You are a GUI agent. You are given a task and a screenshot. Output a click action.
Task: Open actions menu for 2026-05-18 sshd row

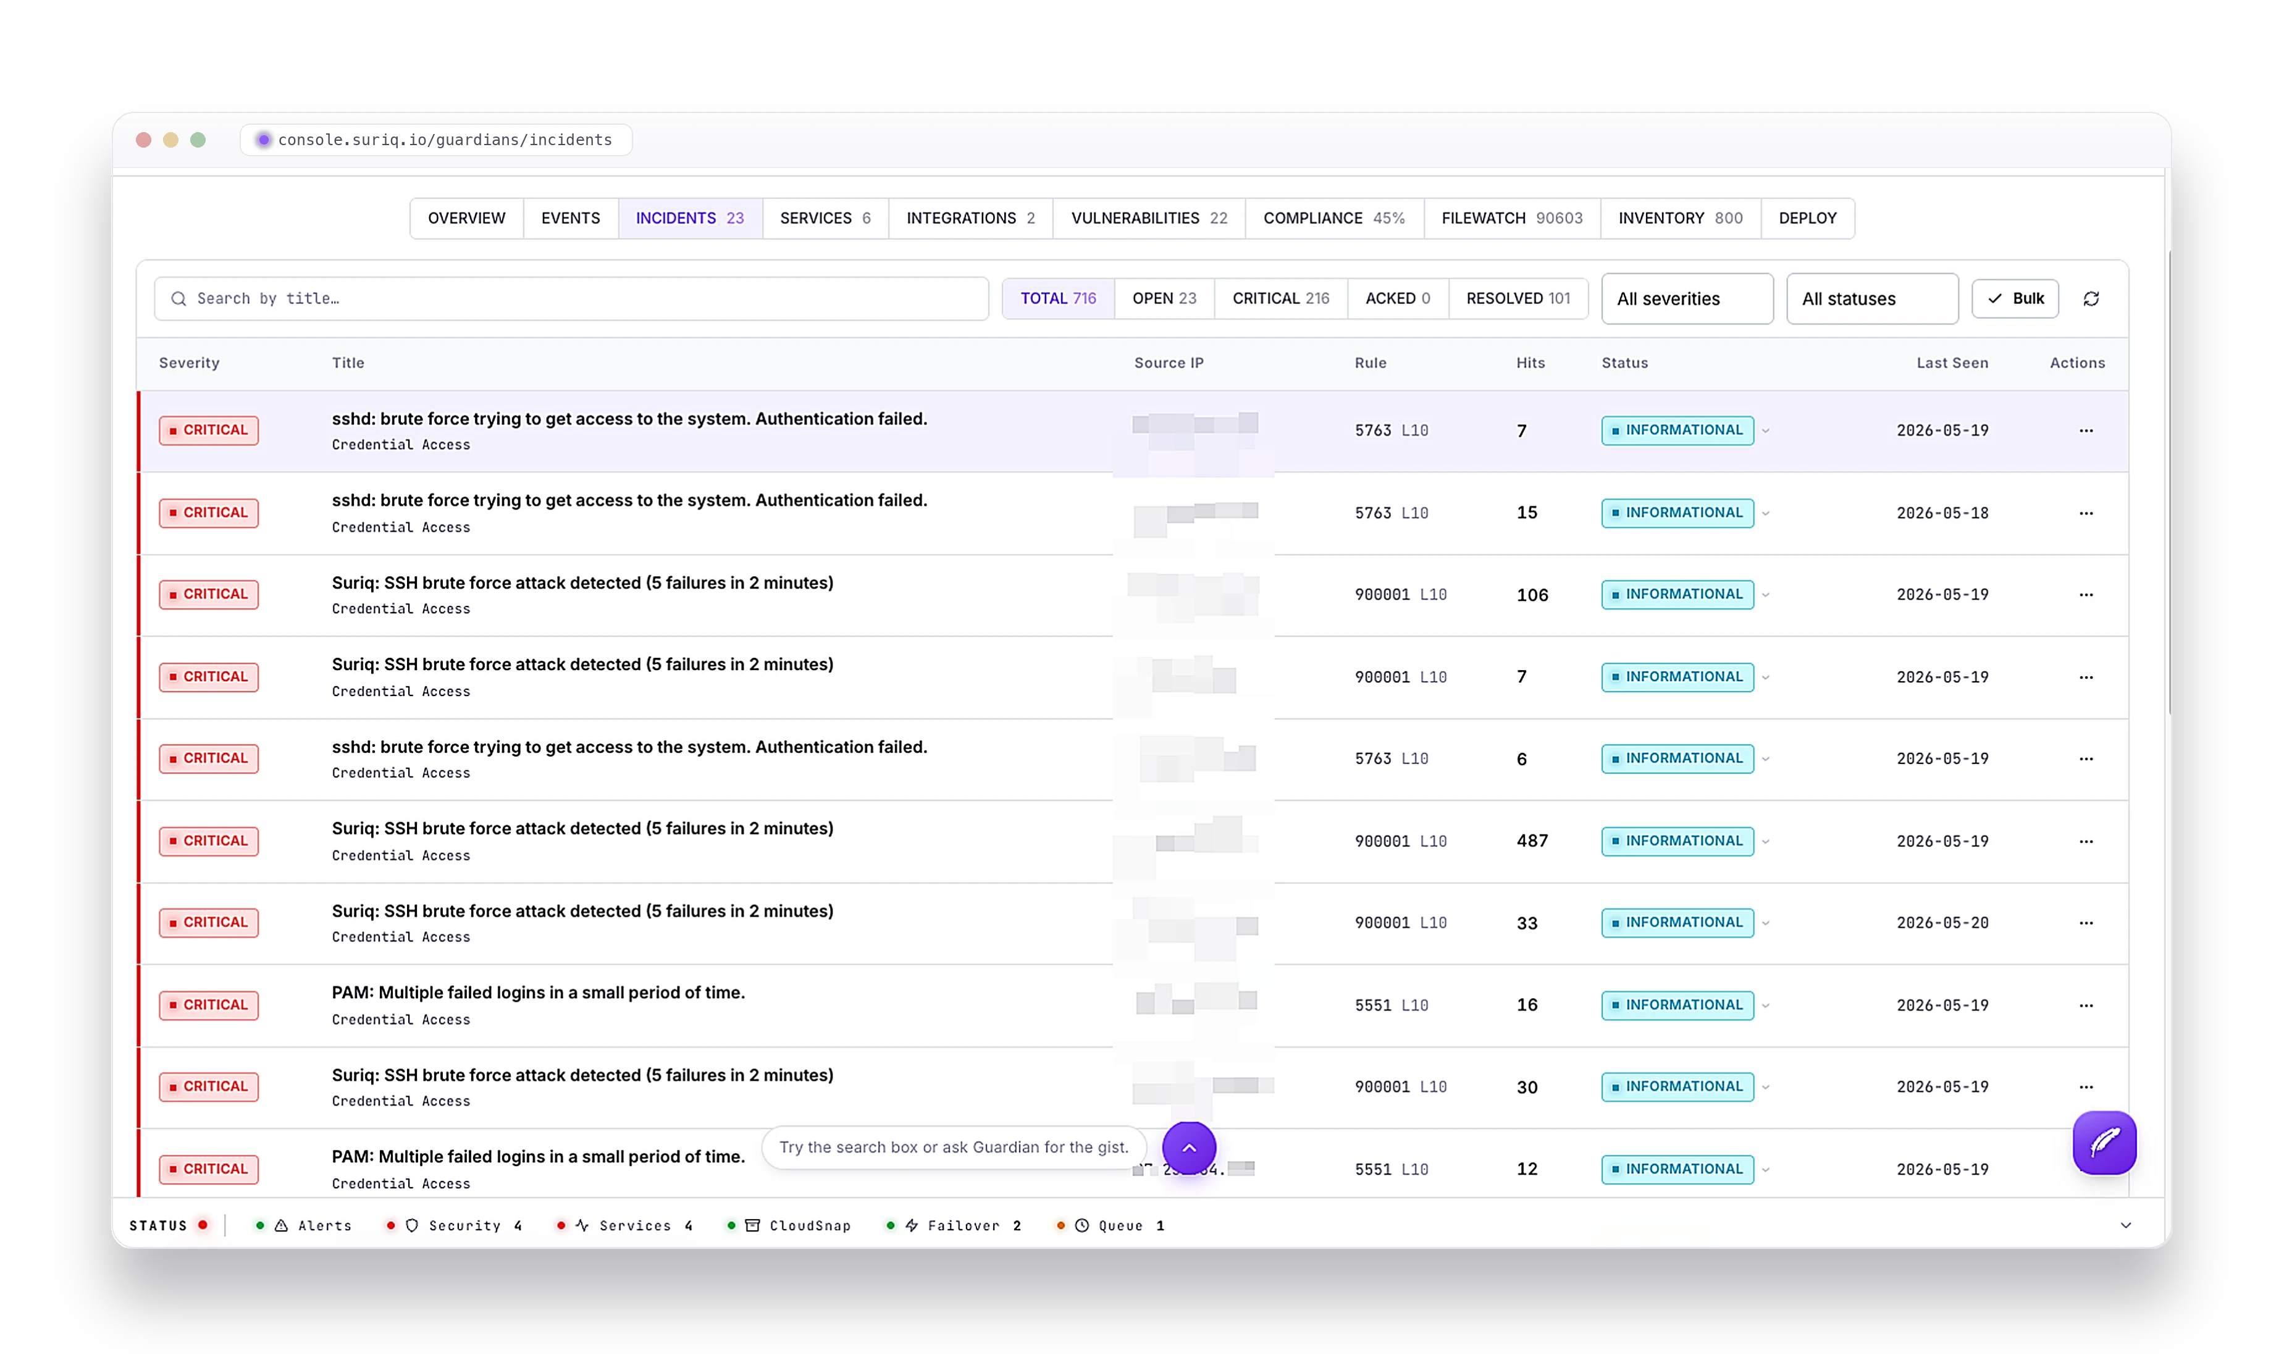(x=2085, y=512)
